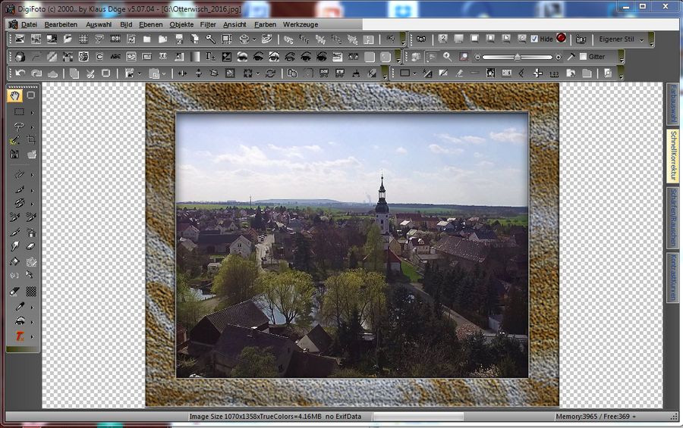Pick the crop tool in toolbox

pos(32,140)
